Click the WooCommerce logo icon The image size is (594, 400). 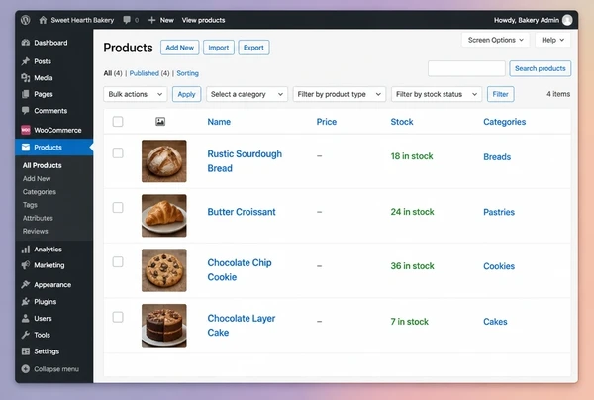tap(26, 130)
